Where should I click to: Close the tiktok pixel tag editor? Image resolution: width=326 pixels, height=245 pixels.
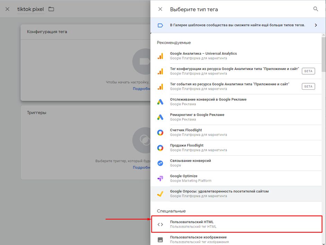coord(8,9)
